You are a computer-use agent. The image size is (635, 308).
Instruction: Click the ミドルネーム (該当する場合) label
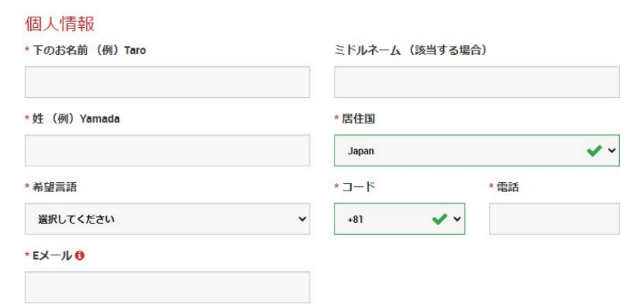click(x=411, y=50)
